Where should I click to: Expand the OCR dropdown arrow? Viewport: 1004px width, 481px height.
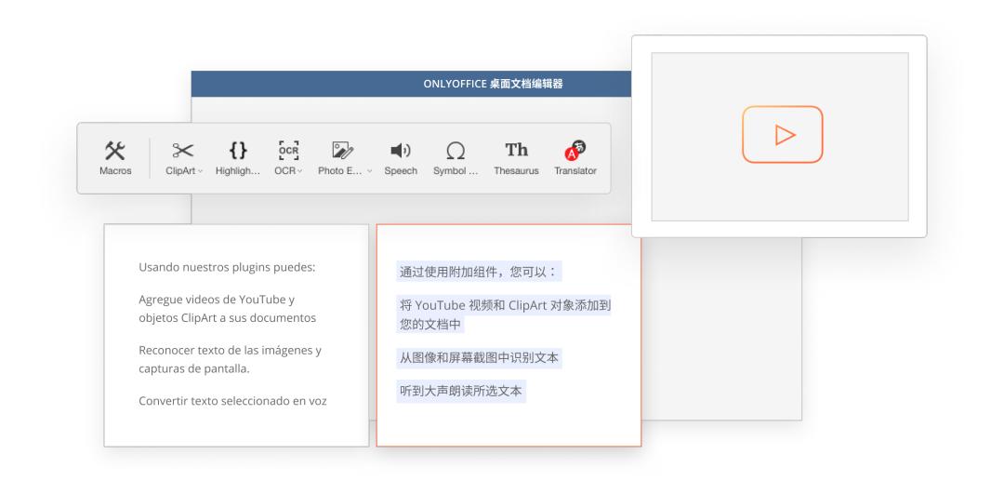tap(299, 171)
